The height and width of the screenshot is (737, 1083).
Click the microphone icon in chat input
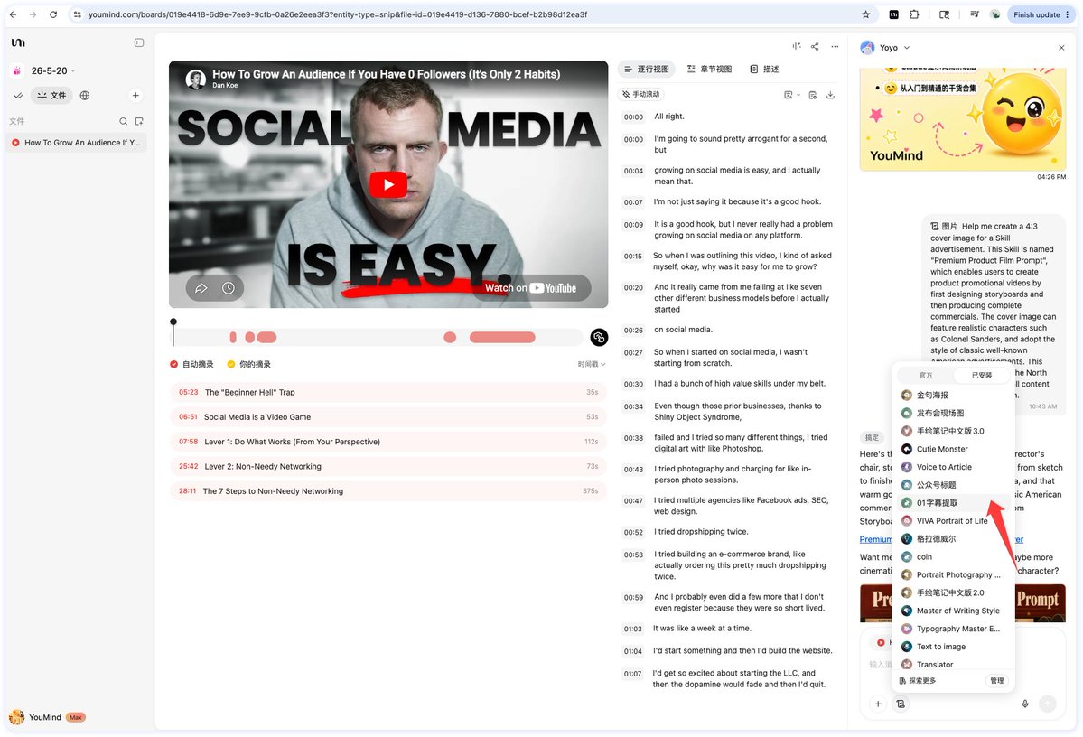tap(1025, 704)
